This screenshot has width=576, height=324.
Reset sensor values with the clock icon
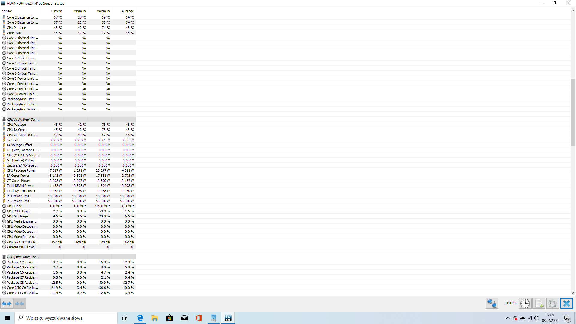525,304
